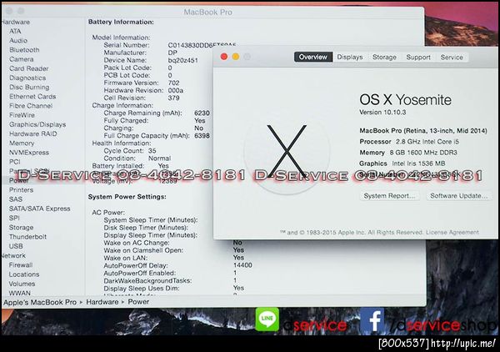
Task: Click the Version 10.10.3 text
Action: pyautogui.click(x=382, y=113)
